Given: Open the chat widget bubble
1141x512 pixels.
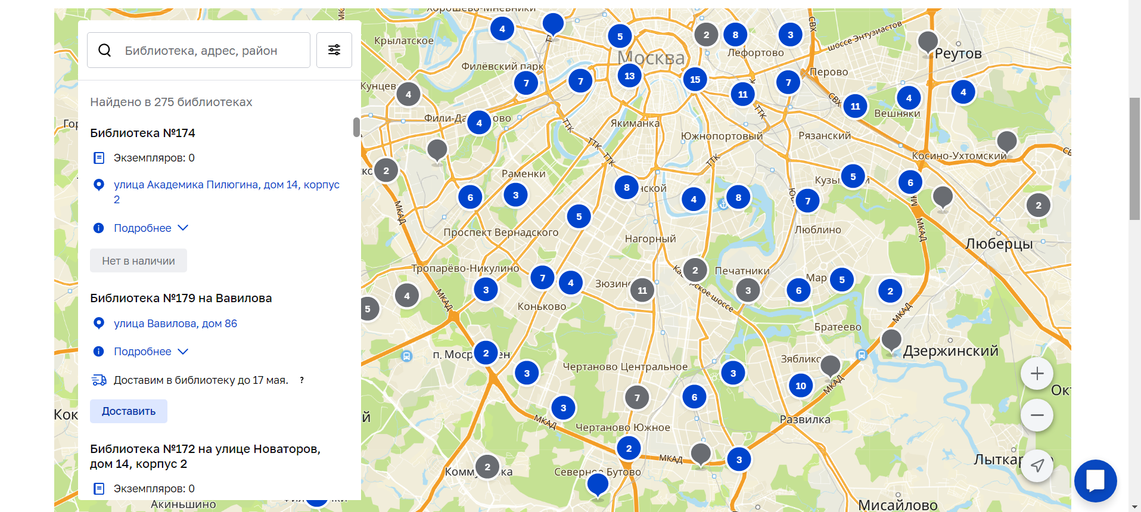Looking at the screenshot, I should 1095,480.
